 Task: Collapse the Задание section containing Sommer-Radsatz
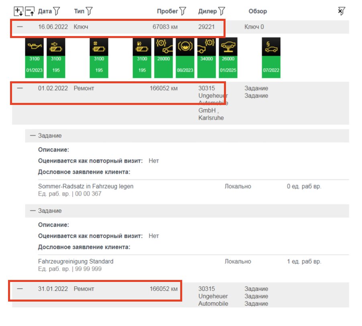33,136
